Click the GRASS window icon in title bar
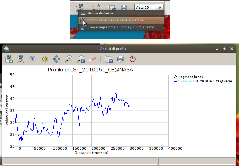239x166 pixels. (x=6, y=49)
